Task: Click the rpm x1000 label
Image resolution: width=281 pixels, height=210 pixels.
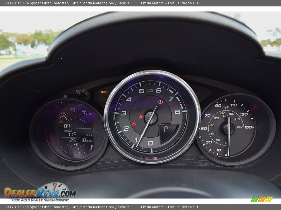Action: [x=150, y=90]
